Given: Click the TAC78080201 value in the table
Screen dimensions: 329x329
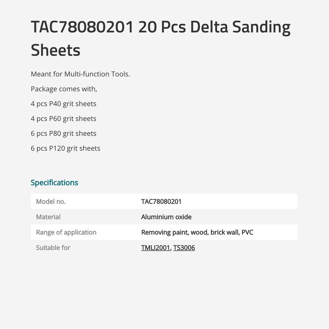Looking at the screenshot, I should [x=161, y=201].
